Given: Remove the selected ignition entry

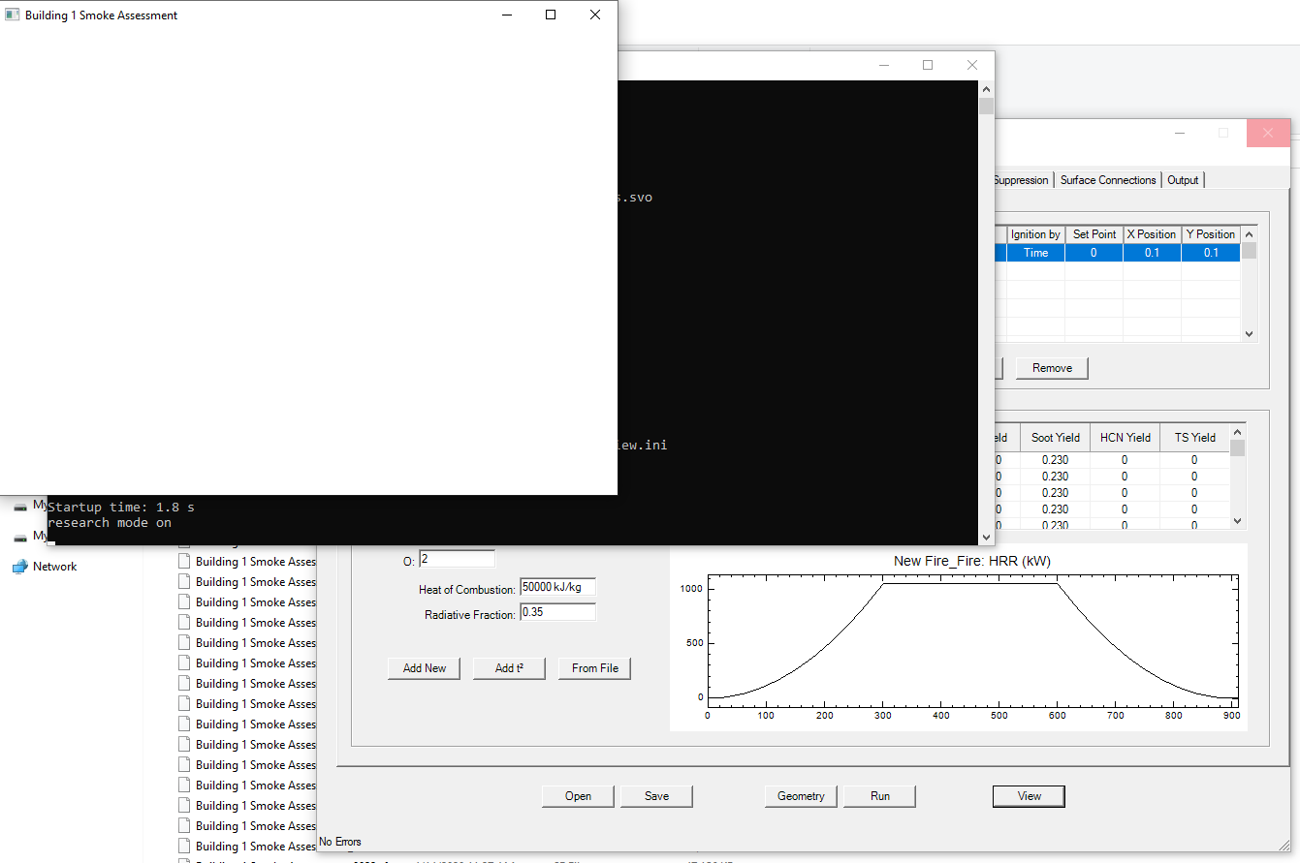Looking at the screenshot, I should (1051, 368).
